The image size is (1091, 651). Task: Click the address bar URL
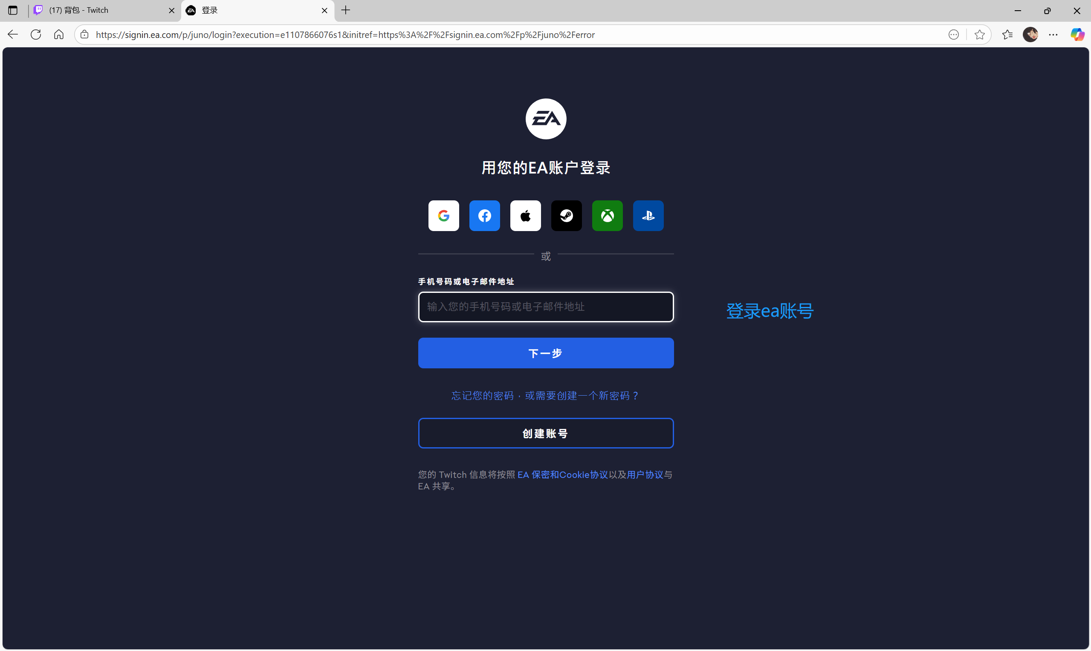tap(345, 35)
